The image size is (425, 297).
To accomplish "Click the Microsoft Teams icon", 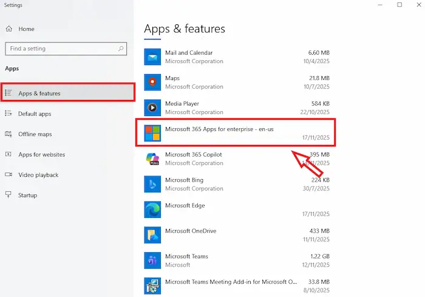I will point(152,261).
